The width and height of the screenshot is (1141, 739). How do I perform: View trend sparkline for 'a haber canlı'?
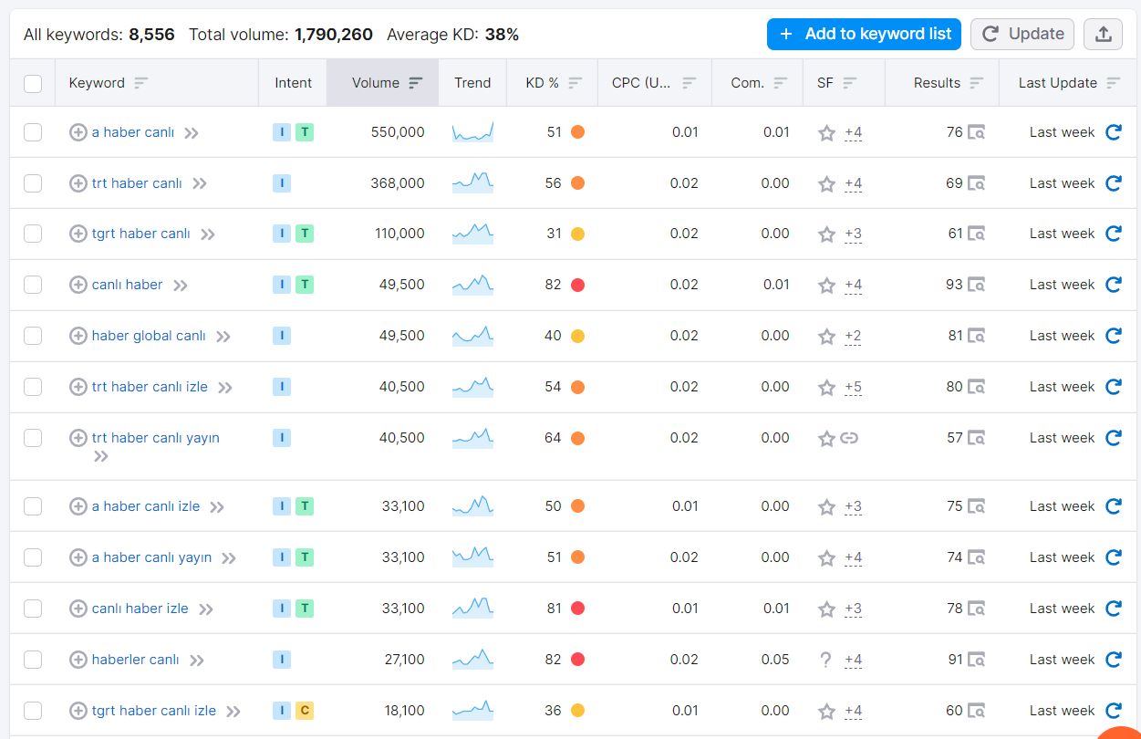472,132
